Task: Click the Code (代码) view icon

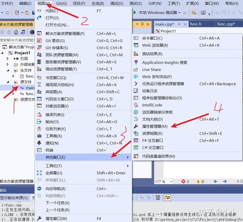Action: [39, 11]
